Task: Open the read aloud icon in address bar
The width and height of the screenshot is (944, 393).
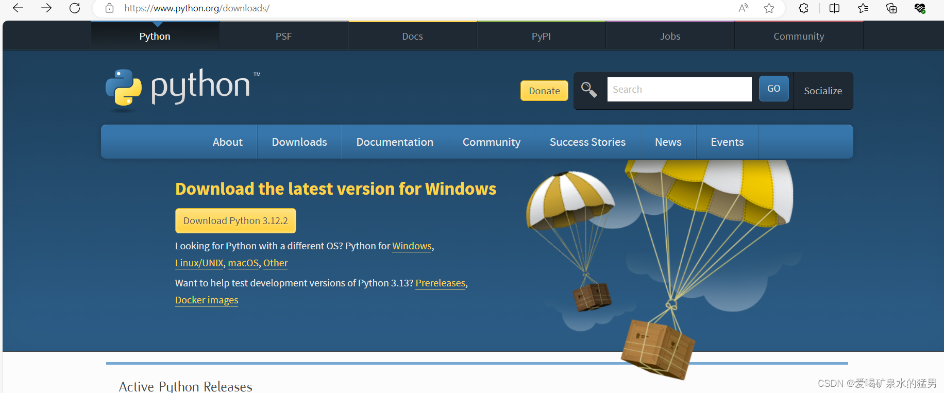Action: coord(743,8)
